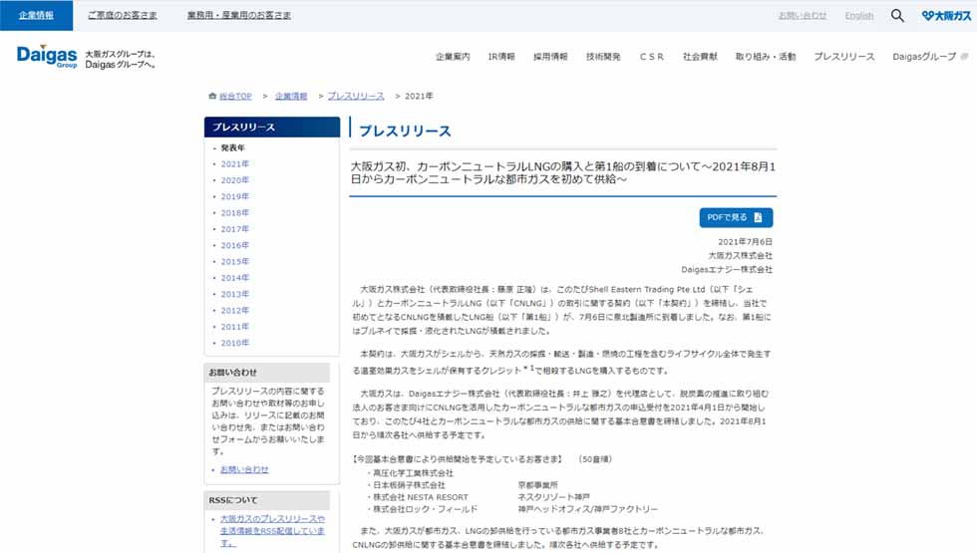Click the PDFで見る button

pyautogui.click(x=736, y=217)
